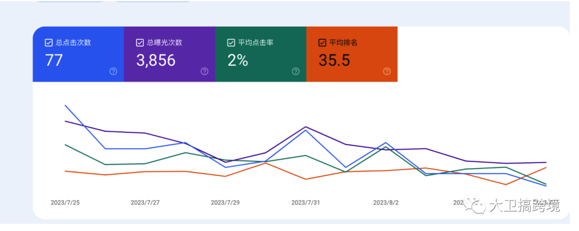Uncheck the 总曝光次数 checkbox
The image size is (579, 231).
[x=139, y=43]
